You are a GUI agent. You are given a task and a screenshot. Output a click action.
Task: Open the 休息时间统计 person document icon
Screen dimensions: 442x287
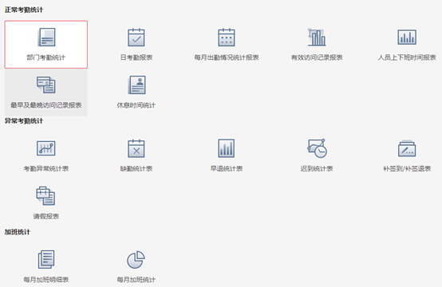[x=136, y=85]
